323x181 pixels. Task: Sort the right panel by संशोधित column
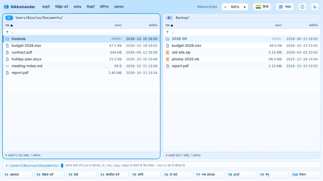click(313, 25)
